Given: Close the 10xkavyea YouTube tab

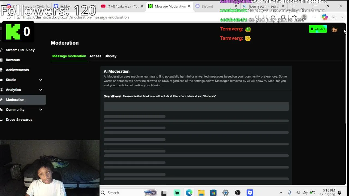Looking at the screenshot, I should point(142,6).
